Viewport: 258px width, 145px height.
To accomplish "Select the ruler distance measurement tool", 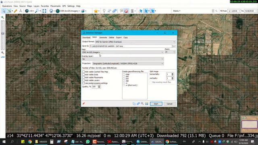I will pos(15,11).
